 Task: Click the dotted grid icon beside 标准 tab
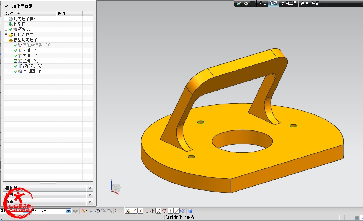tap(253, 3)
